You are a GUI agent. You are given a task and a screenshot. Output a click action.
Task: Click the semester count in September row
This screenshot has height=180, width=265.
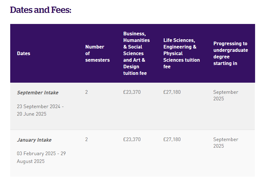pyautogui.click(x=87, y=92)
